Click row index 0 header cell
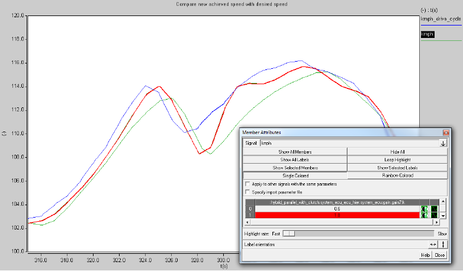The height and width of the screenshot is (271, 463). click(x=250, y=209)
